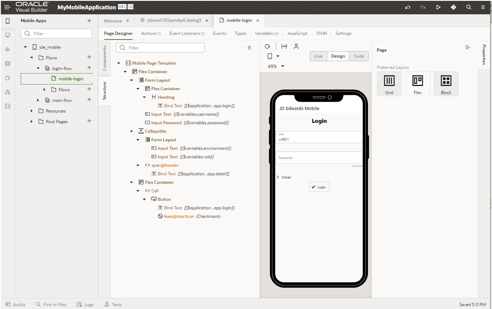Open device selector dropdown arrow
Image resolution: width=492 pixels, height=309 pixels.
pyautogui.click(x=278, y=56)
